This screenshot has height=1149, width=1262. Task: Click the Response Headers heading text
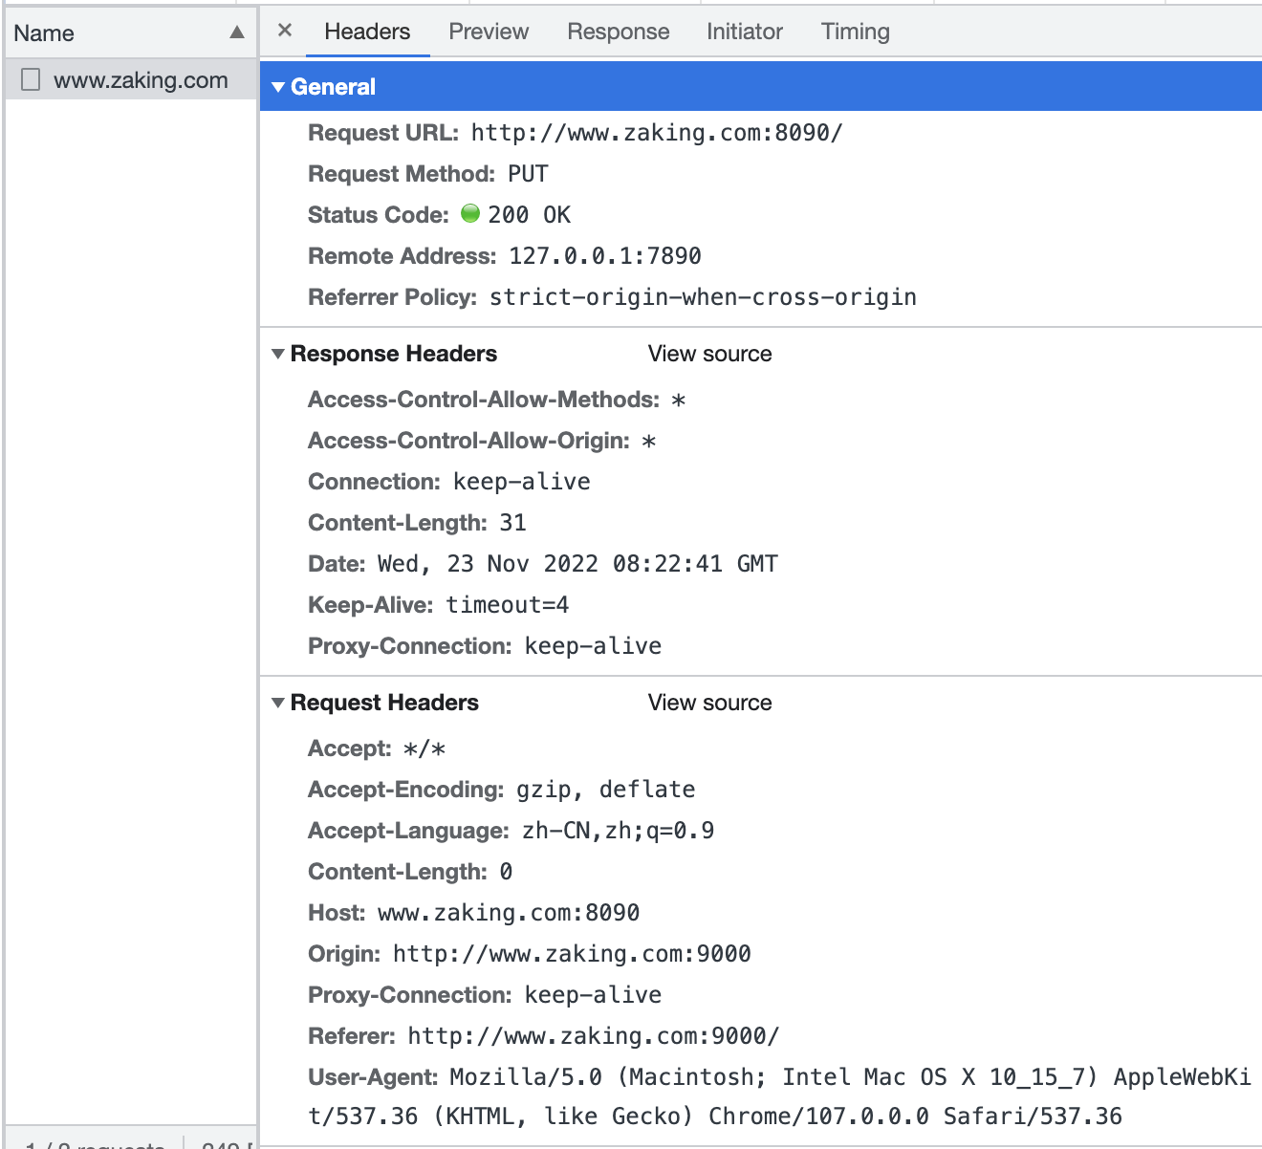coord(394,354)
